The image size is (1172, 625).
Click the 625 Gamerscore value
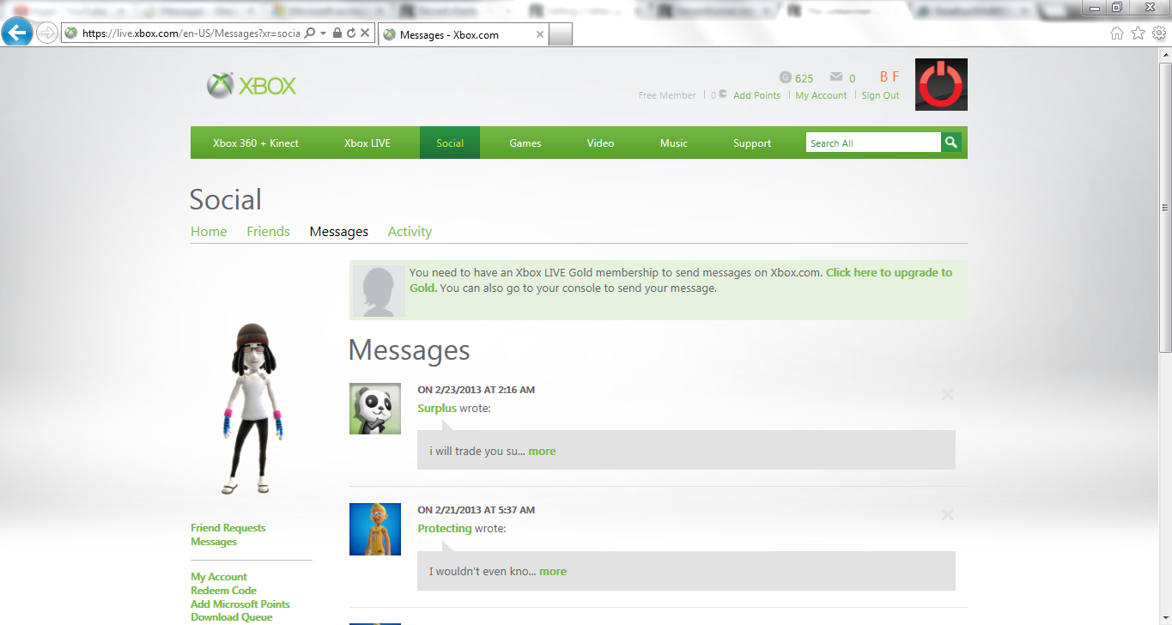click(804, 78)
